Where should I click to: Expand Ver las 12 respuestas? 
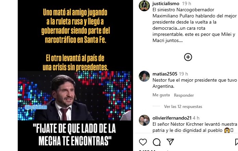click(x=183, y=107)
